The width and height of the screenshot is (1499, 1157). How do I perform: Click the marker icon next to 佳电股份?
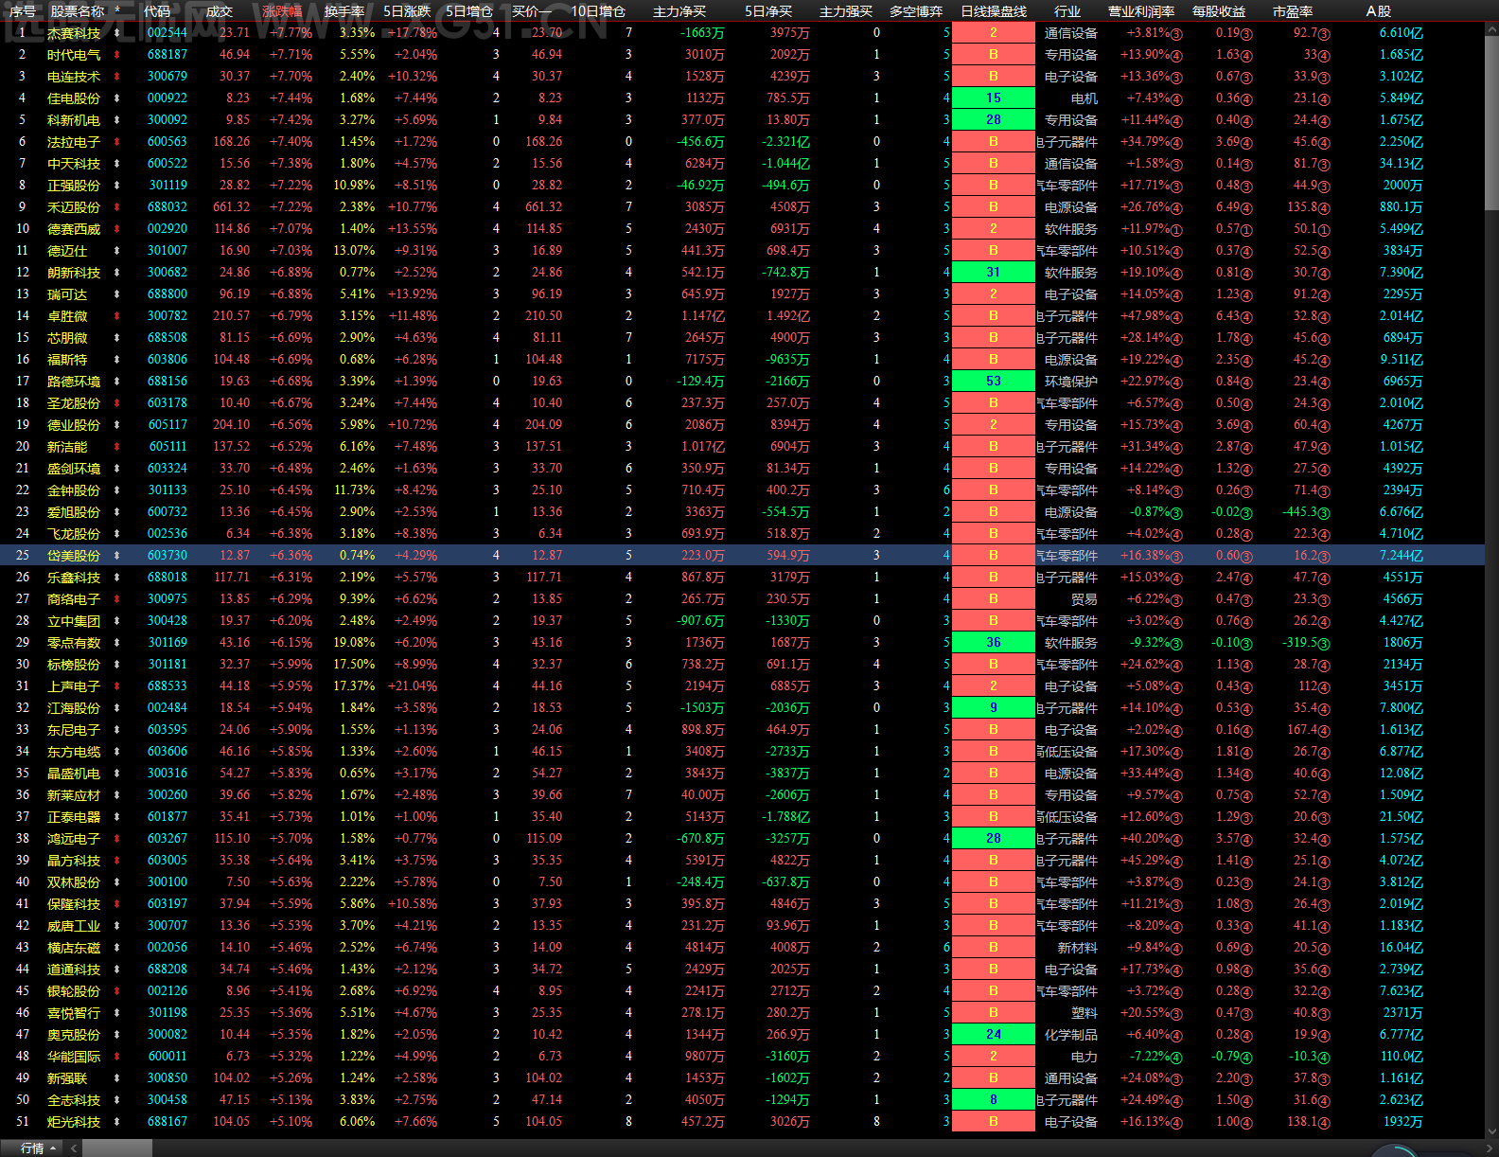pyautogui.click(x=117, y=98)
